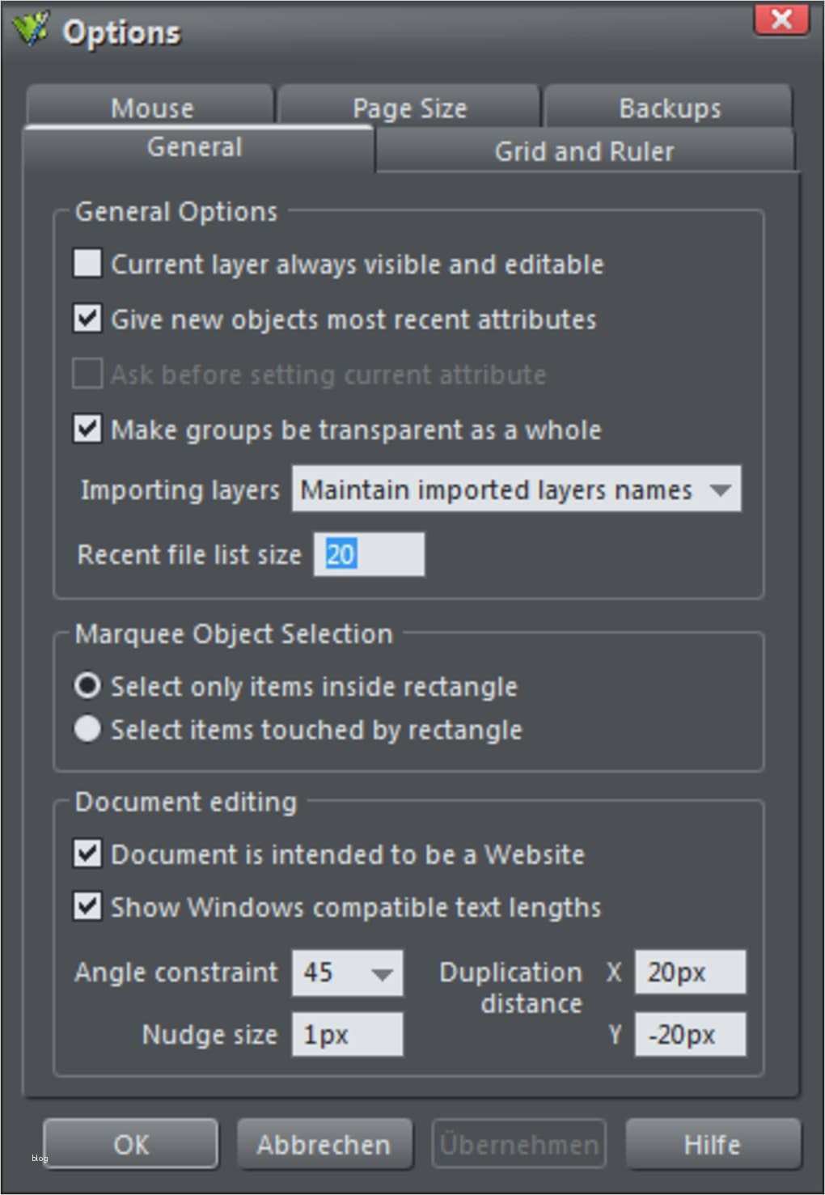Open the Page Size tab

pos(409,107)
